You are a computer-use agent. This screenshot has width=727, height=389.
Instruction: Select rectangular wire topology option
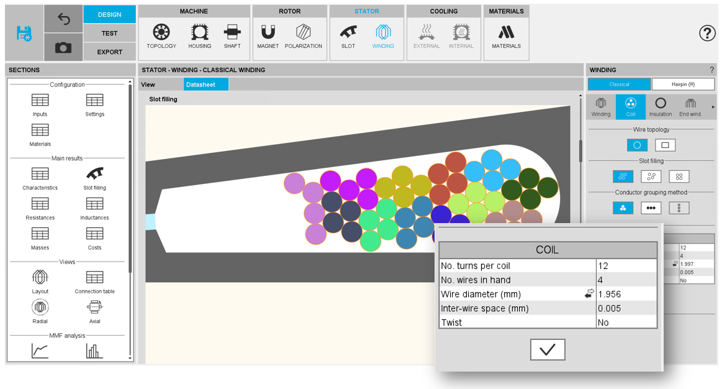point(665,145)
